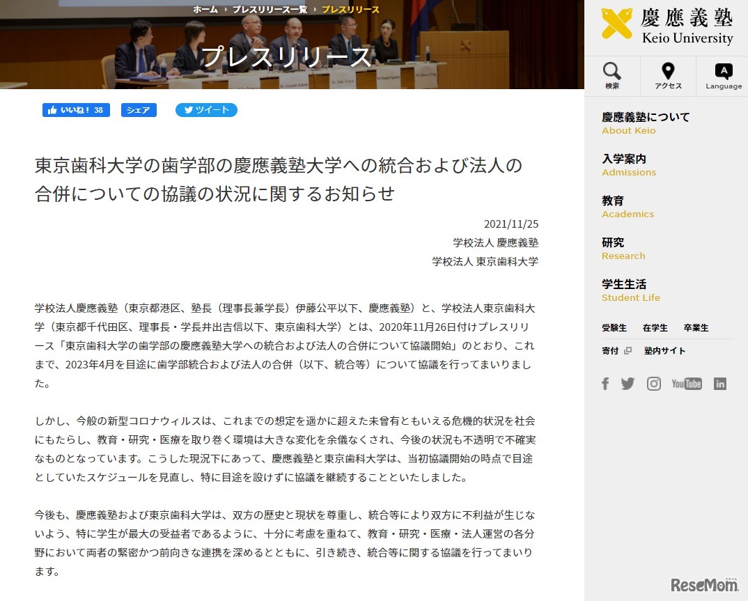
Task: Open the Admissions link
Action: point(629,172)
